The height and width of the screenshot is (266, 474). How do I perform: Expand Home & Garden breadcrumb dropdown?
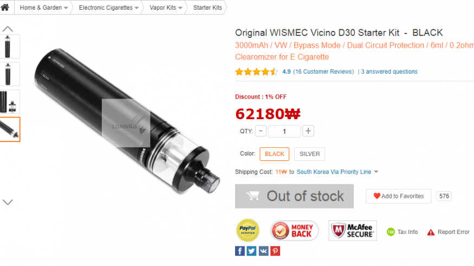(x=66, y=8)
